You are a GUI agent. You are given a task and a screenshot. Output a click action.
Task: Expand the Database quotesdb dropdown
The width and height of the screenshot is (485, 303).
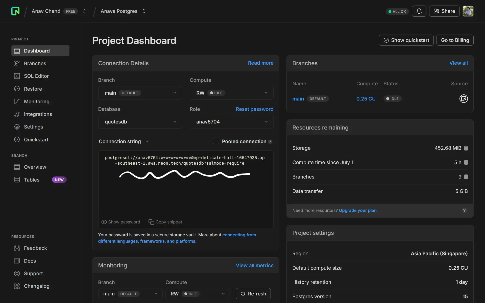(x=140, y=122)
